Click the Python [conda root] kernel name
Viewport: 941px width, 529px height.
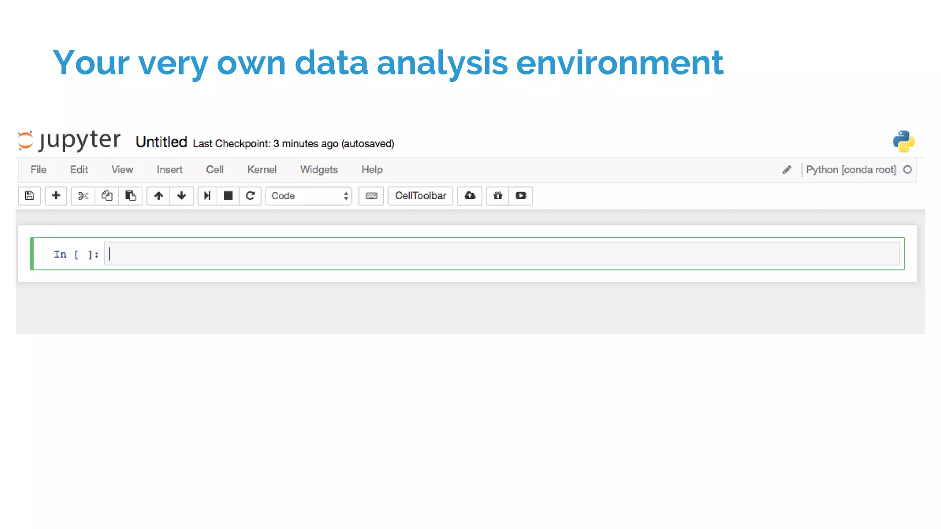tap(851, 170)
